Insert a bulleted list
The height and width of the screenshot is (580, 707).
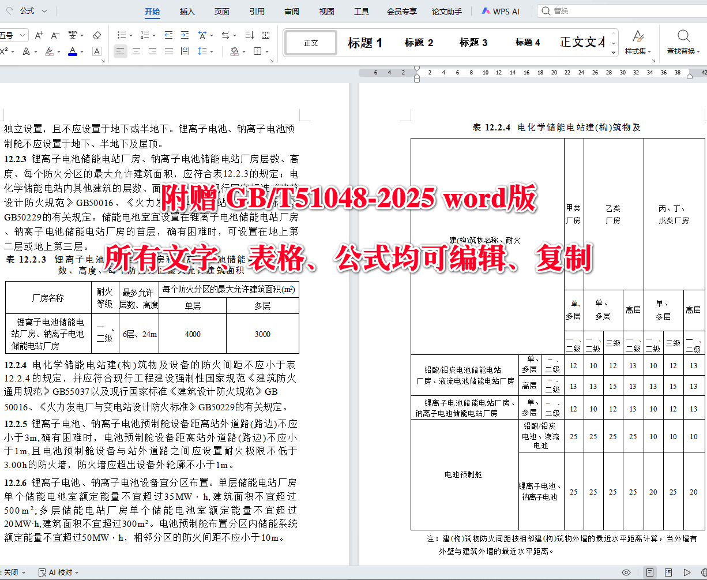click(x=121, y=35)
